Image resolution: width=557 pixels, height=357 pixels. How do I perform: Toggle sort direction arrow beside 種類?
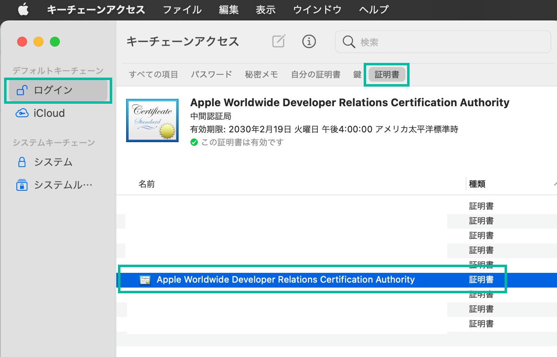tap(555, 184)
